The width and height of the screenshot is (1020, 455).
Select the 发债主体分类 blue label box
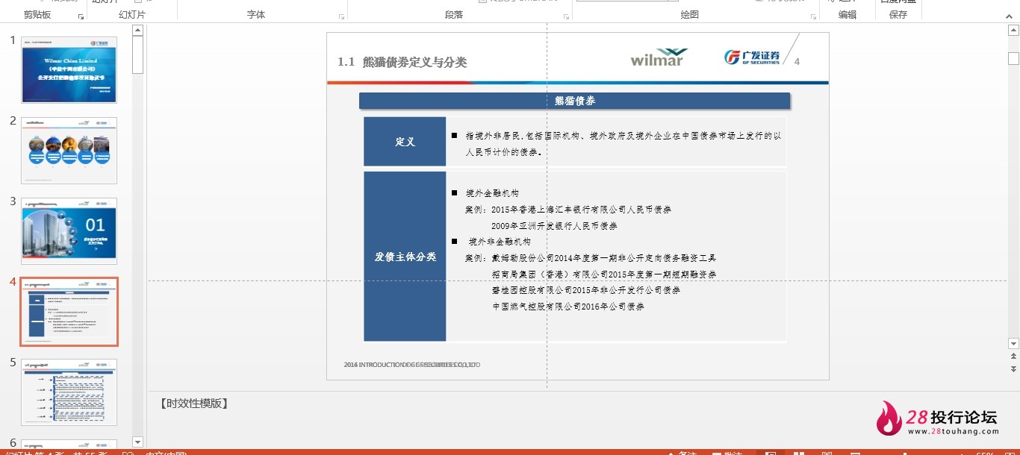coord(405,257)
